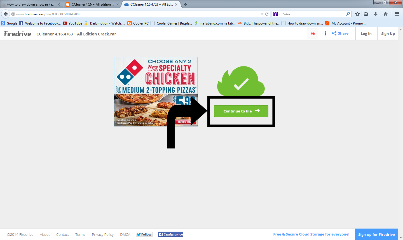Open a new tab with the plus button
This screenshot has width=403, height=240.
(186, 4)
